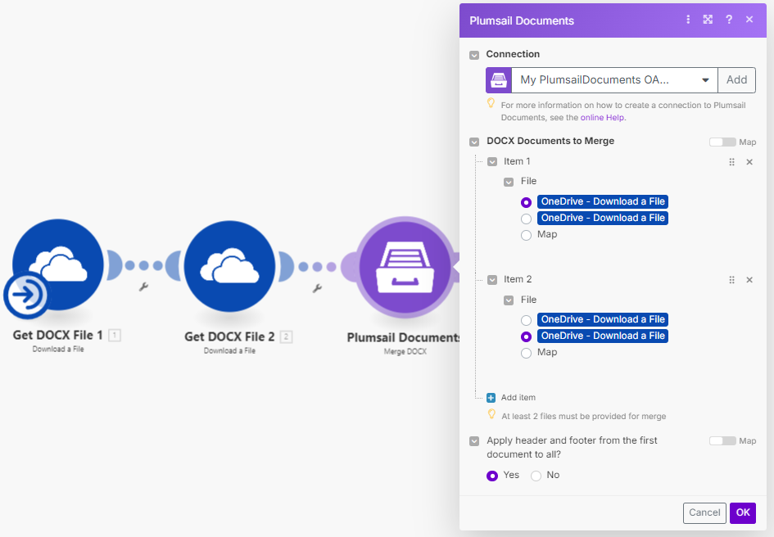Collapse the File field in Item 1
This screenshot has height=537, width=774.
tap(509, 182)
